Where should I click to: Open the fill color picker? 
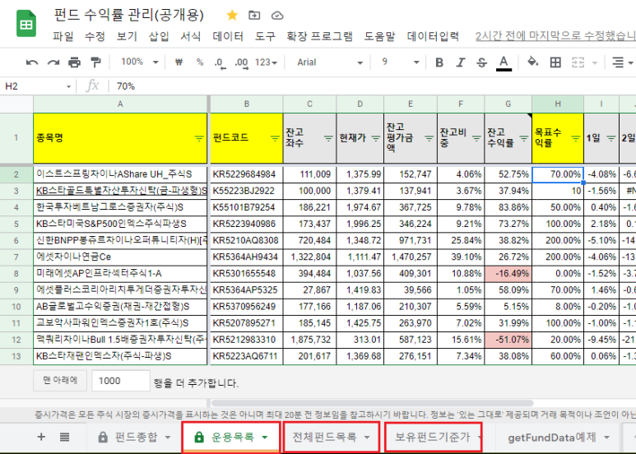click(532, 62)
